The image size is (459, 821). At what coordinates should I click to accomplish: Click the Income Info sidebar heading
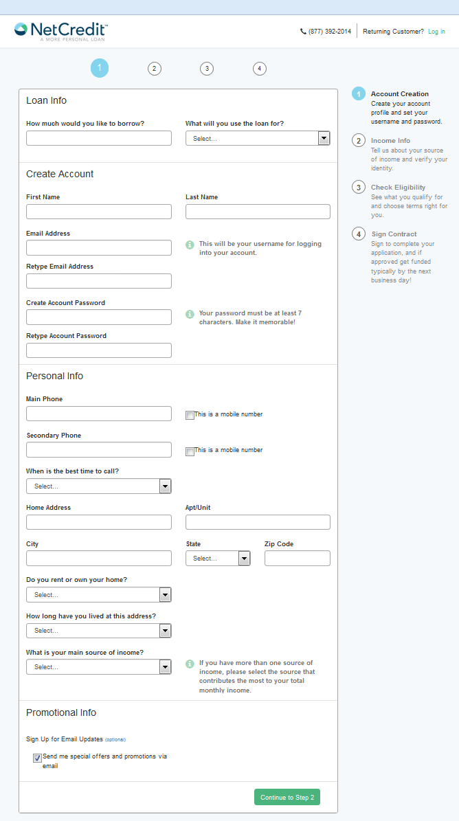coord(390,141)
